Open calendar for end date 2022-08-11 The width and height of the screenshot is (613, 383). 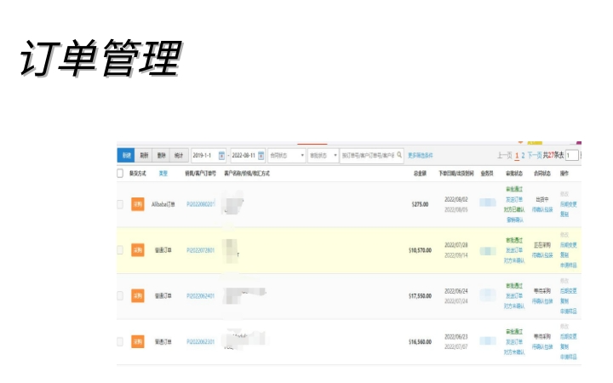click(261, 155)
